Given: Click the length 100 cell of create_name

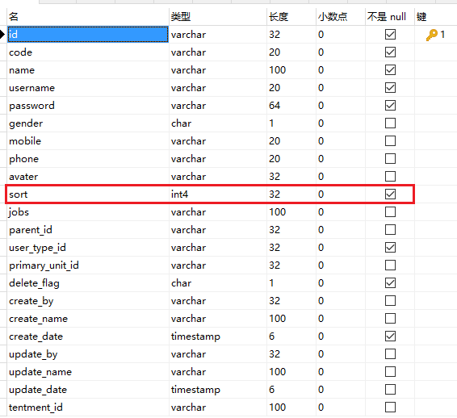Looking at the screenshot, I should tap(291, 319).
